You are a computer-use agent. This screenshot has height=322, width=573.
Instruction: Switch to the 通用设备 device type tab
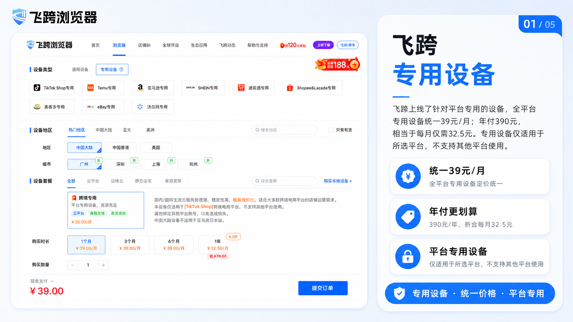pyautogui.click(x=80, y=69)
